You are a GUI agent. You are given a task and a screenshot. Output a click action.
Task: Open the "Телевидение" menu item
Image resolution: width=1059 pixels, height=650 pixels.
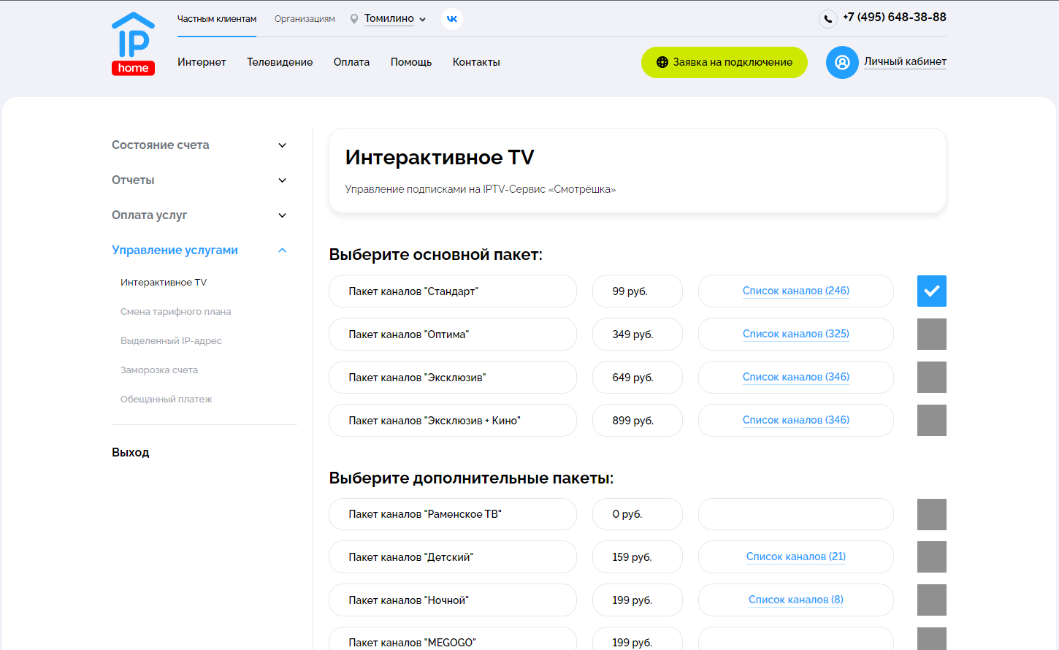click(x=280, y=62)
